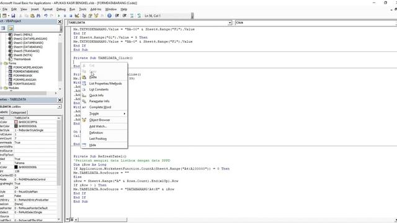Viewport: 397px width, 223px height.
Task: Click the ColumnHeads True value
Action: (x=35, y=142)
